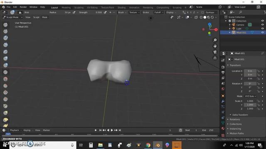
Task: Expand Mball.001 tree row in outliner
Action: pyautogui.click(x=230, y=32)
